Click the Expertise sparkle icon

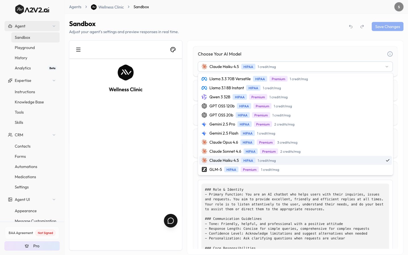point(10,80)
